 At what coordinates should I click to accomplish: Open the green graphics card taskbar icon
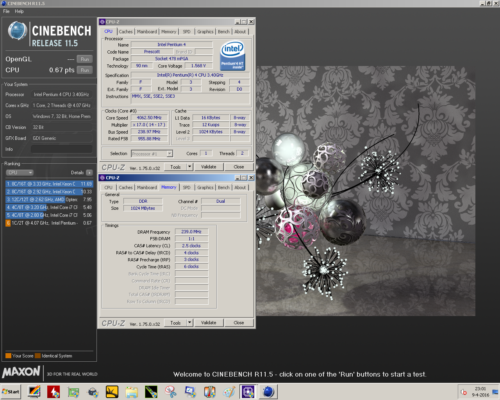[73, 391]
